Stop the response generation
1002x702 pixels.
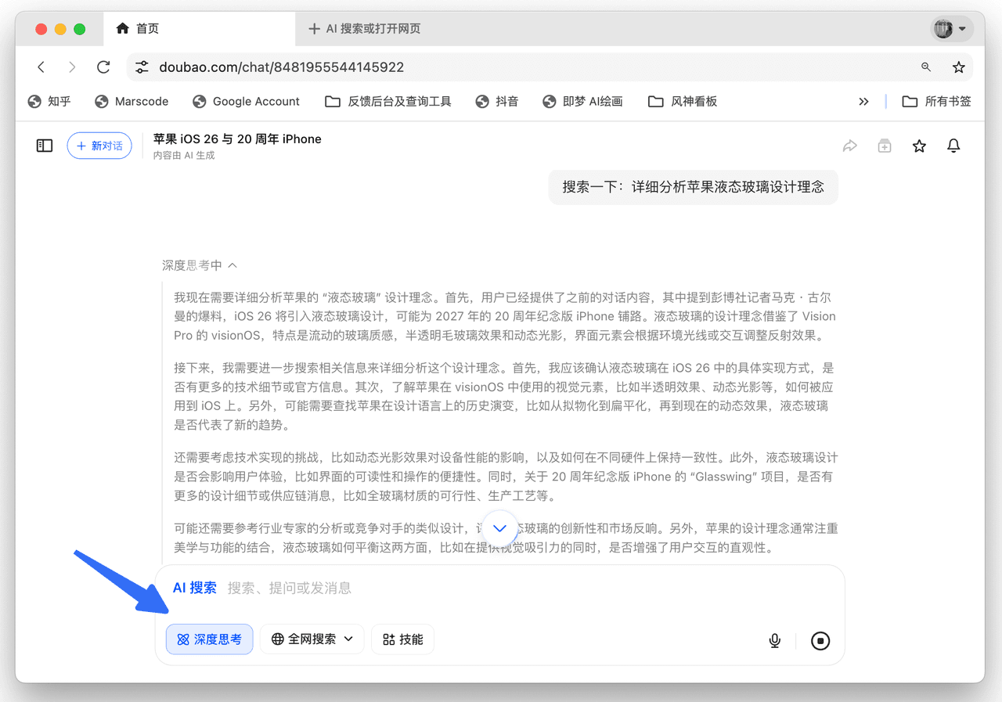820,641
